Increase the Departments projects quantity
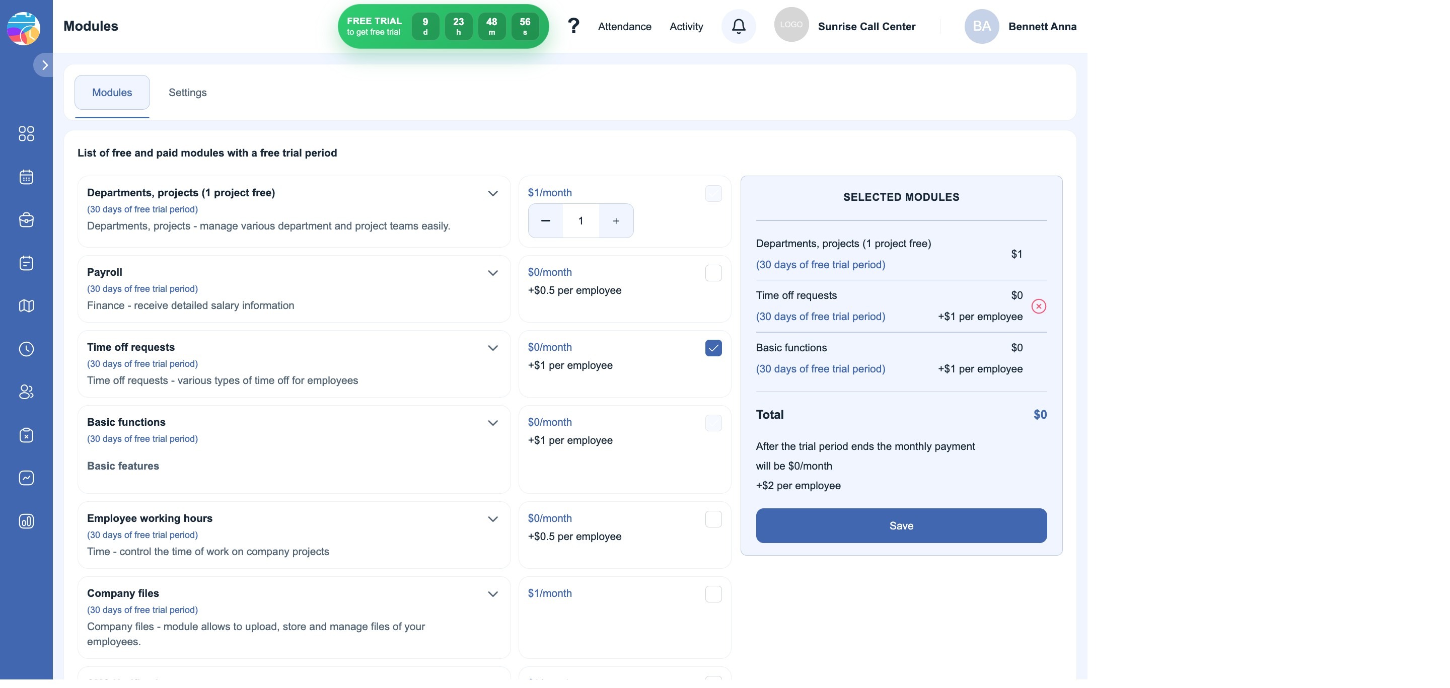 coord(616,221)
